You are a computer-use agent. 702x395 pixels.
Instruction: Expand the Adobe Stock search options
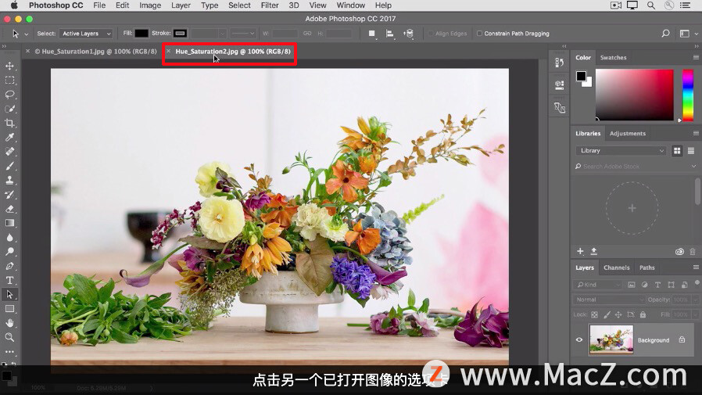click(693, 167)
